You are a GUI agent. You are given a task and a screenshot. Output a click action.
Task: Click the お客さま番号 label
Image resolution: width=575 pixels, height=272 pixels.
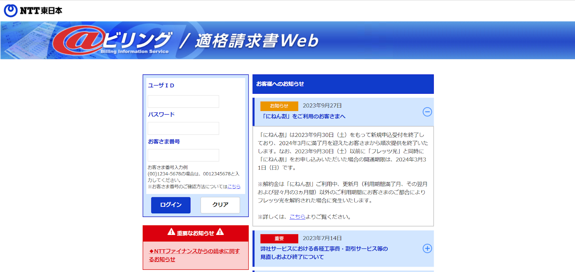click(164, 142)
